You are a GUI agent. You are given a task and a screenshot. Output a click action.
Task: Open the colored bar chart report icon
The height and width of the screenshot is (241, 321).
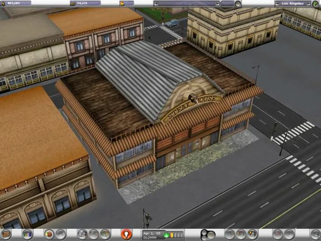28,234
